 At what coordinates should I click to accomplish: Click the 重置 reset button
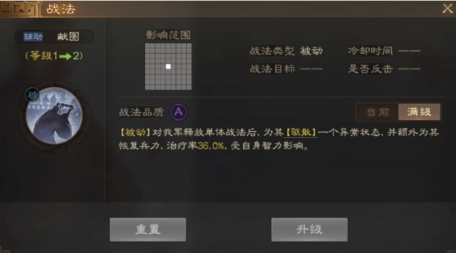click(148, 230)
